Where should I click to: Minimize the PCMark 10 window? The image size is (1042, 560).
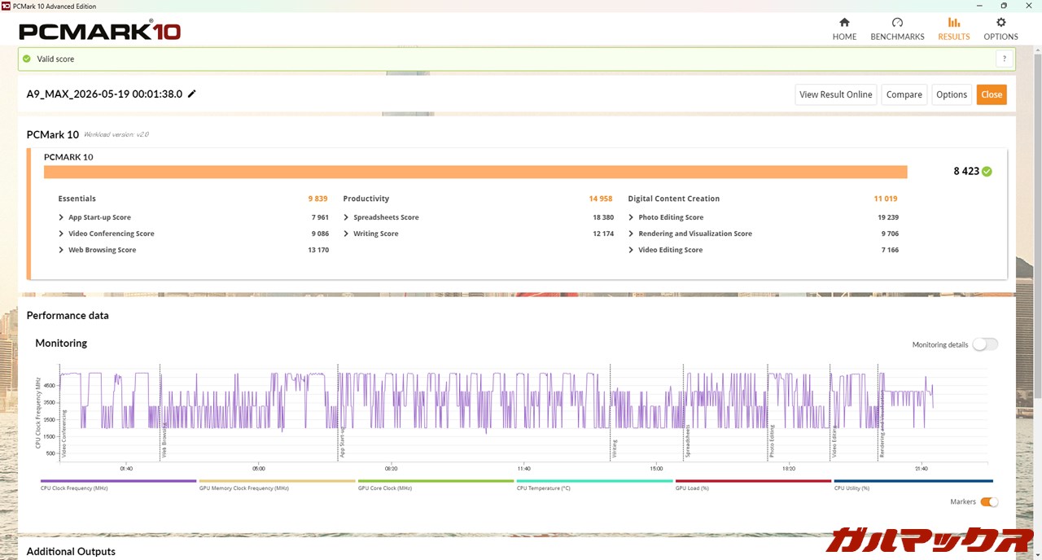(981, 6)
